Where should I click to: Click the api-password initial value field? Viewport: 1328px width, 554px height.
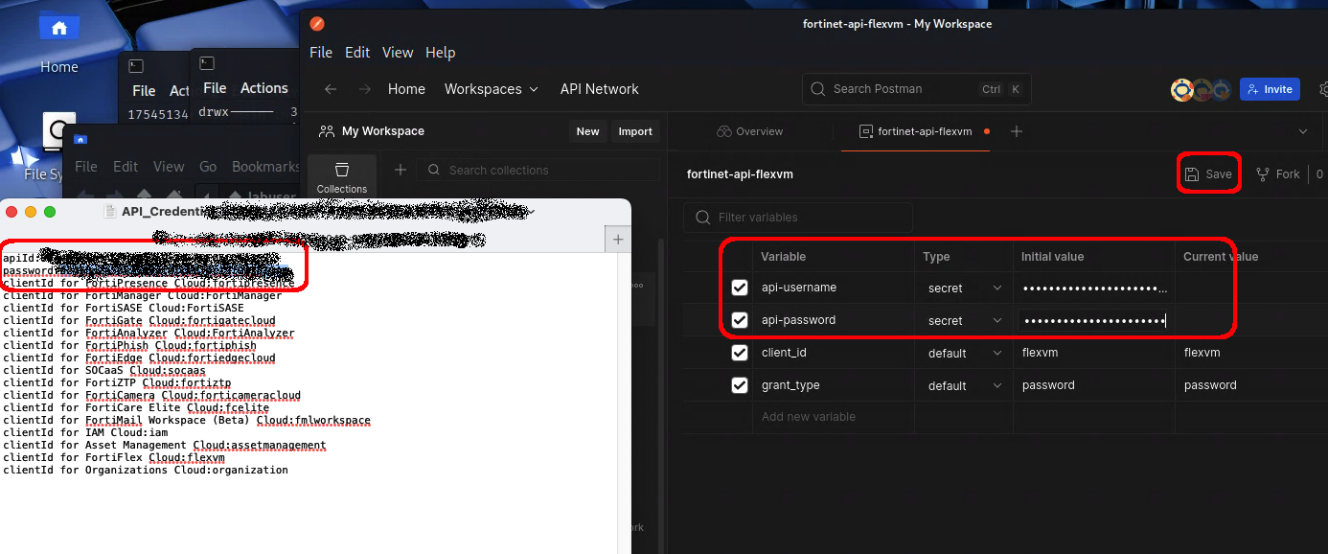[1094, 320]
